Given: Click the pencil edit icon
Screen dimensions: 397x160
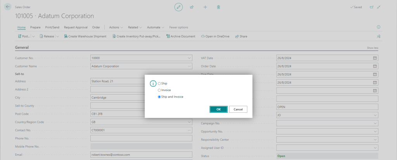Looking at the screenshot, I should tap(178, 7).
